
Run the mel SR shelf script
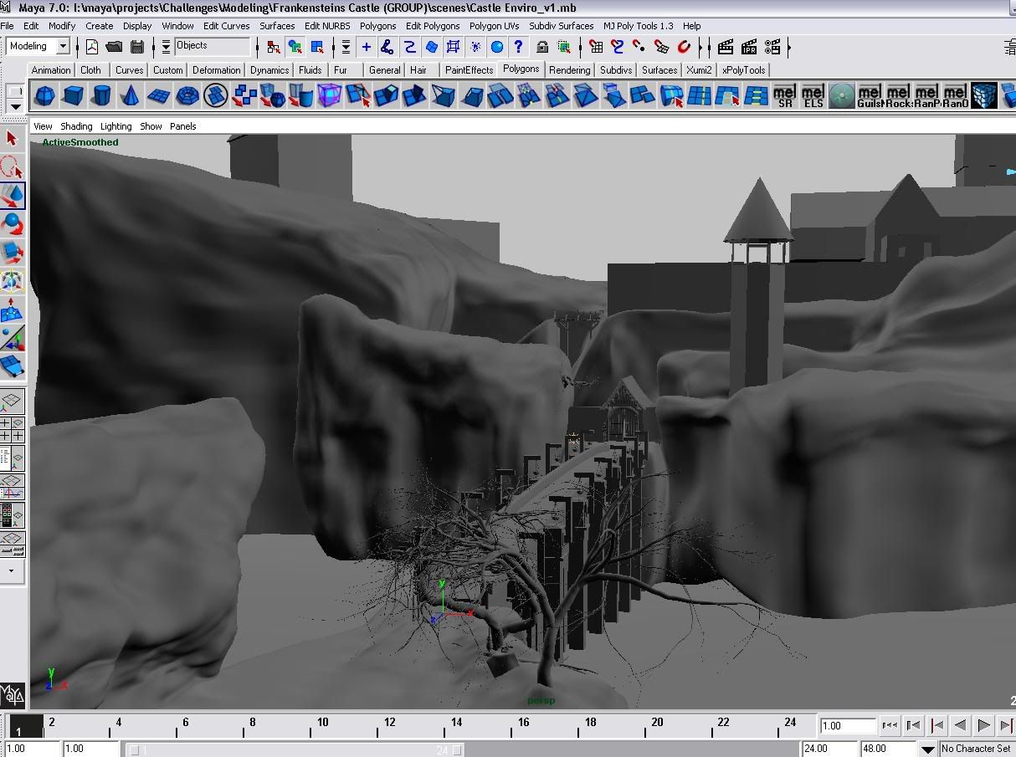785,95
